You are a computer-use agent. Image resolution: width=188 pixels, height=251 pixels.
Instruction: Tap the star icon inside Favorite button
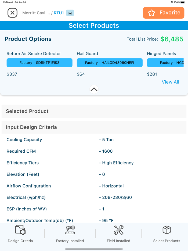152,13
